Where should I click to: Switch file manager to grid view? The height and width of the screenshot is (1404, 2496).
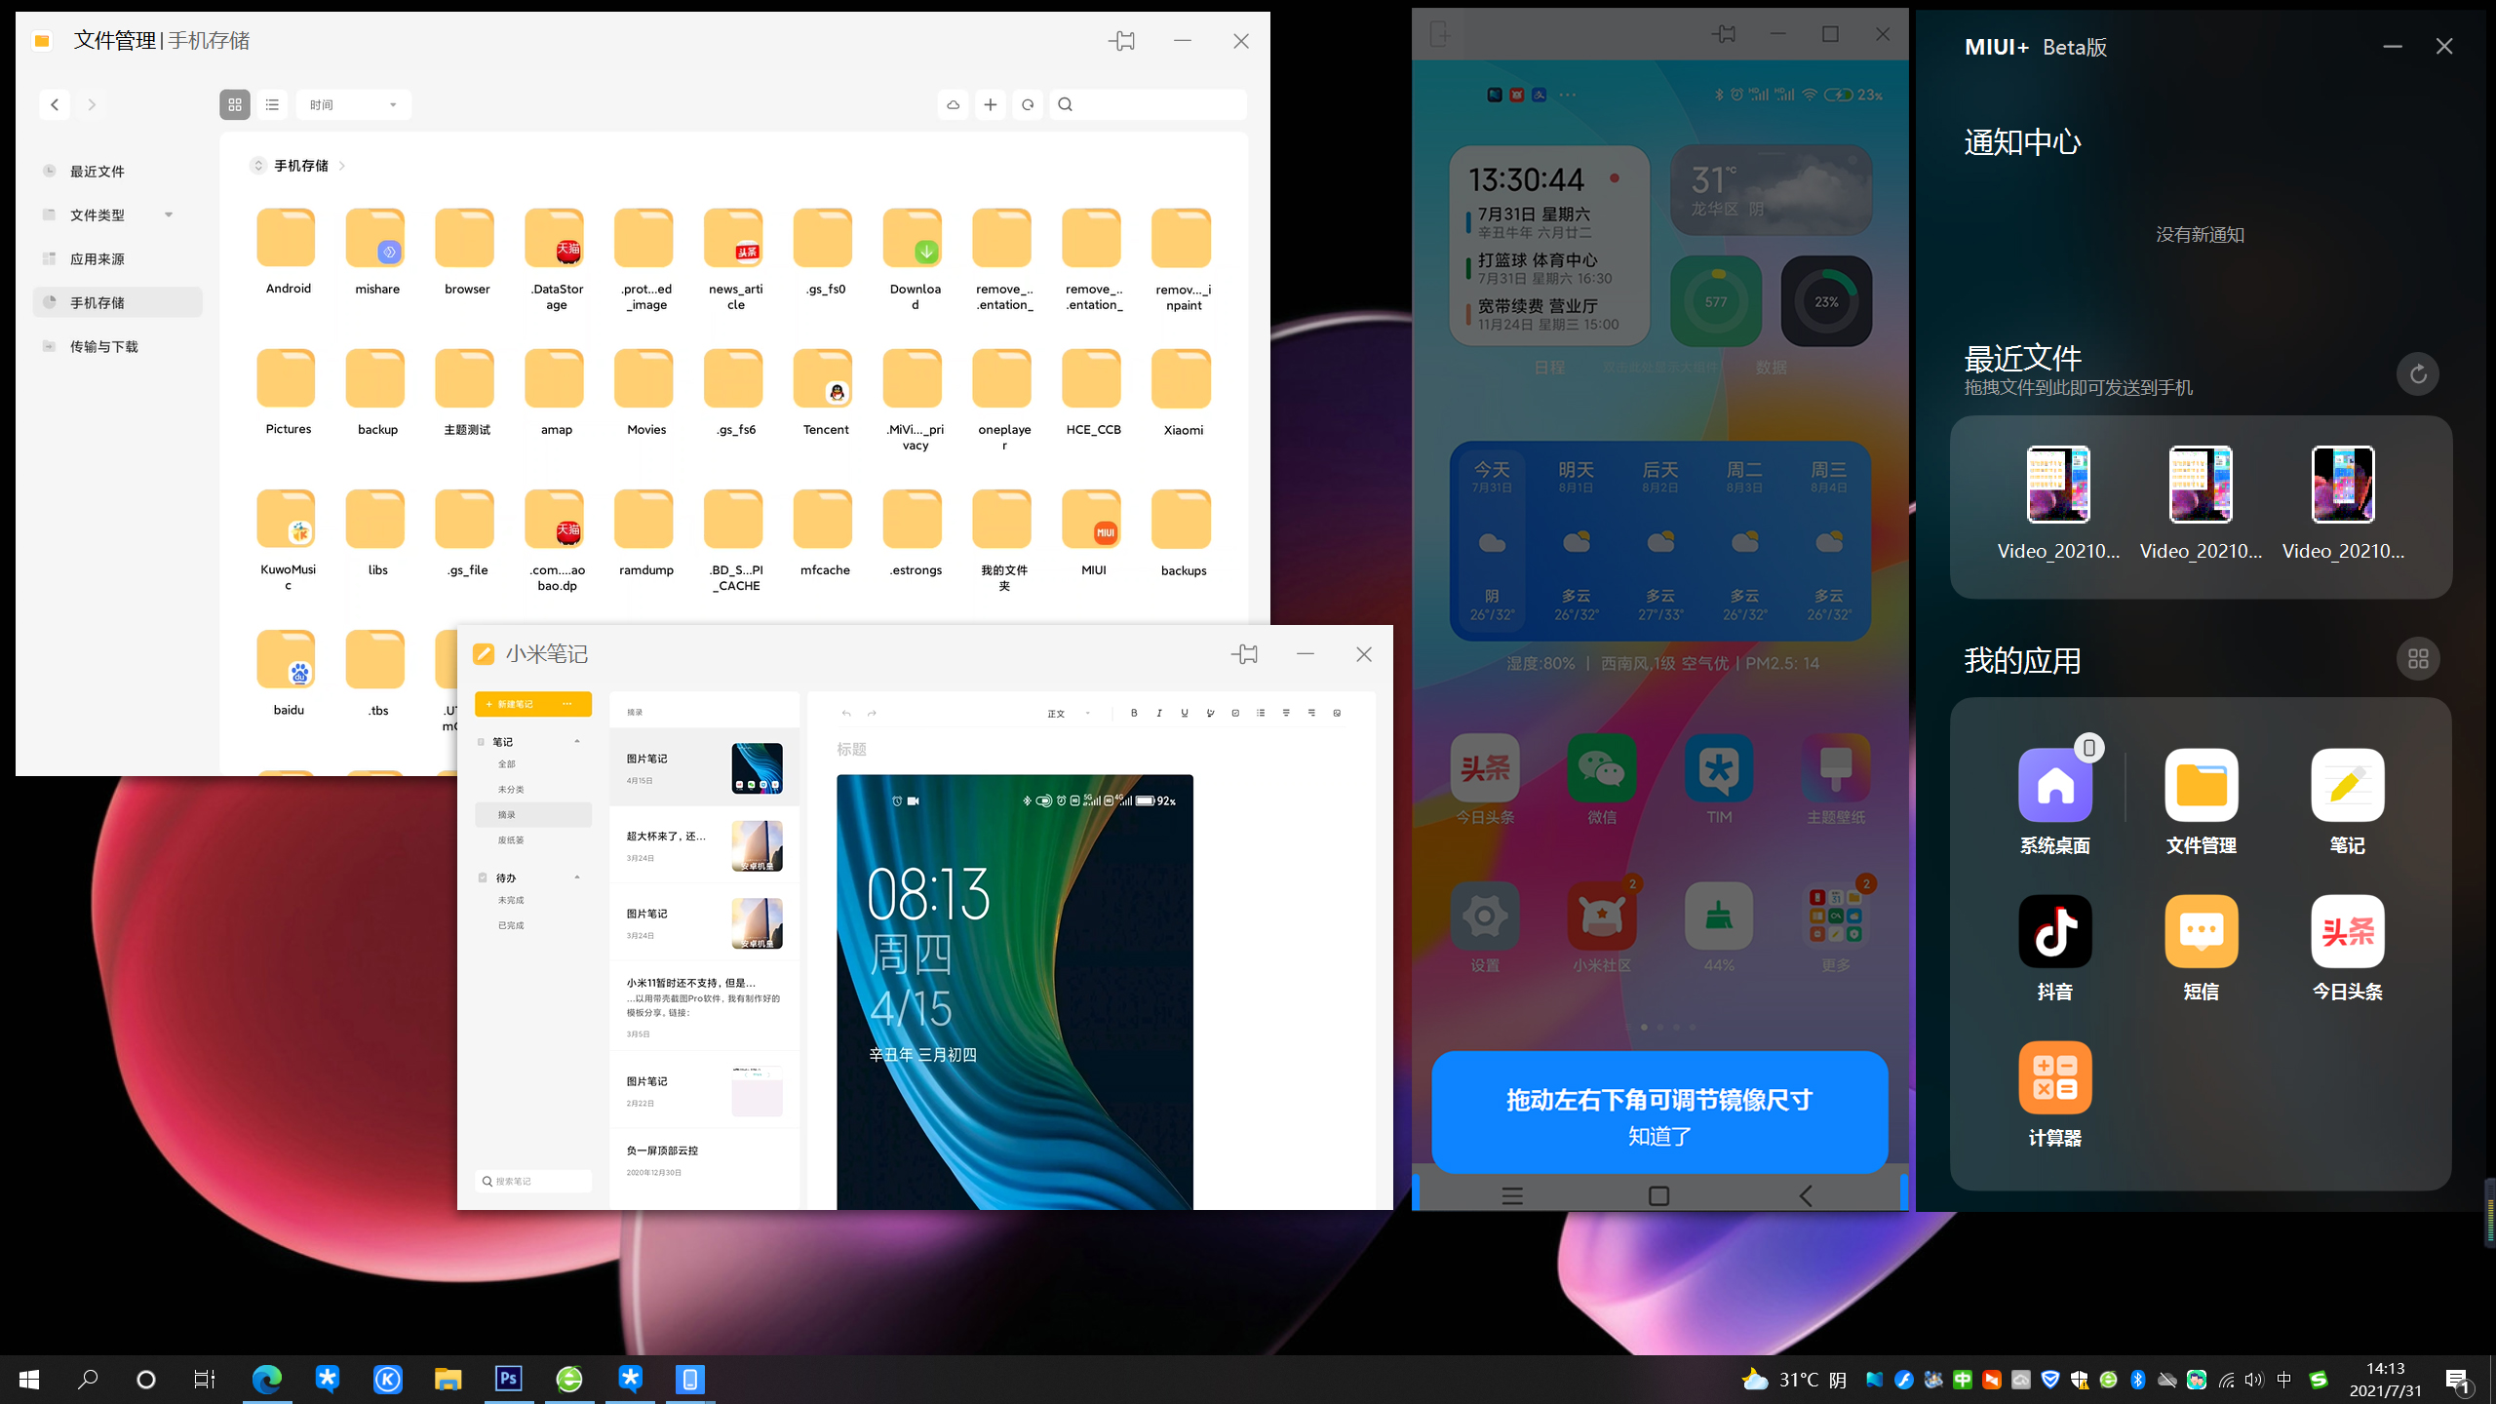click(x=235, y=104)
